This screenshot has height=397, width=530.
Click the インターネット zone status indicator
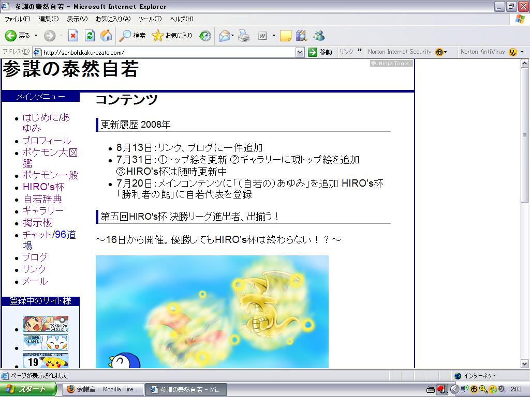click(x=475, y=375)
